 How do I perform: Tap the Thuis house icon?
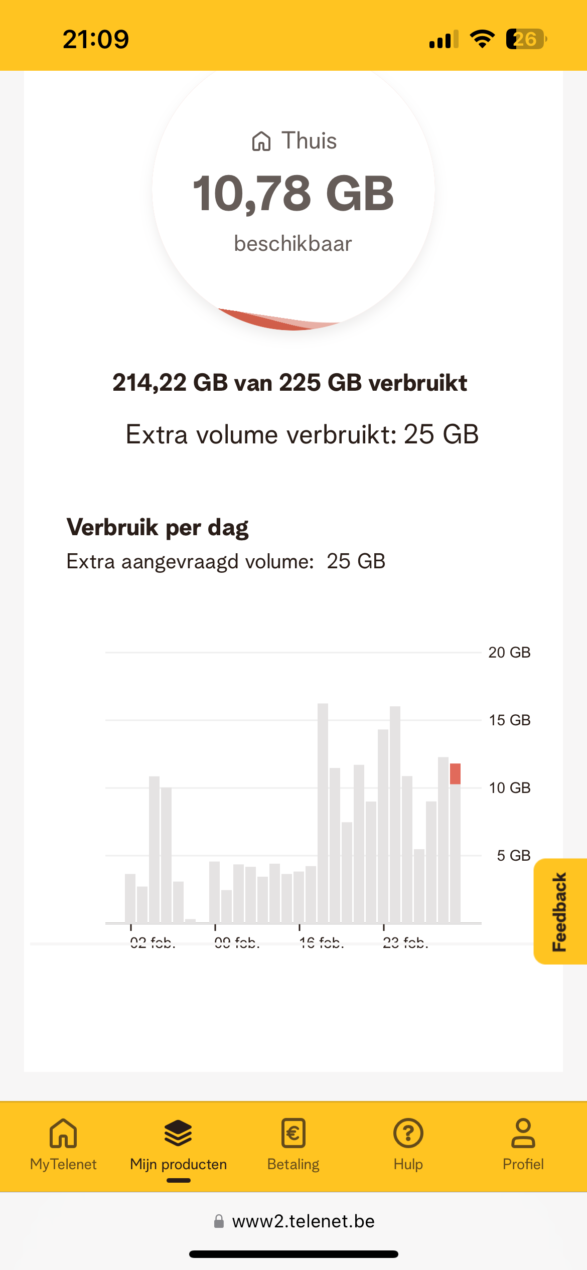261,141
